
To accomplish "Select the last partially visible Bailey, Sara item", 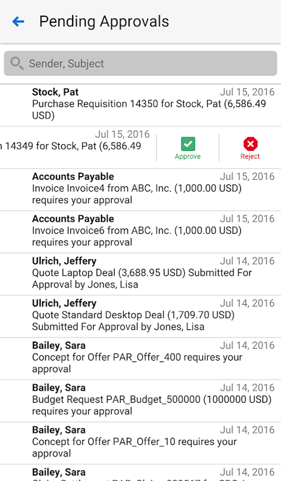I will pyautogui.click(x=140, y=473).
